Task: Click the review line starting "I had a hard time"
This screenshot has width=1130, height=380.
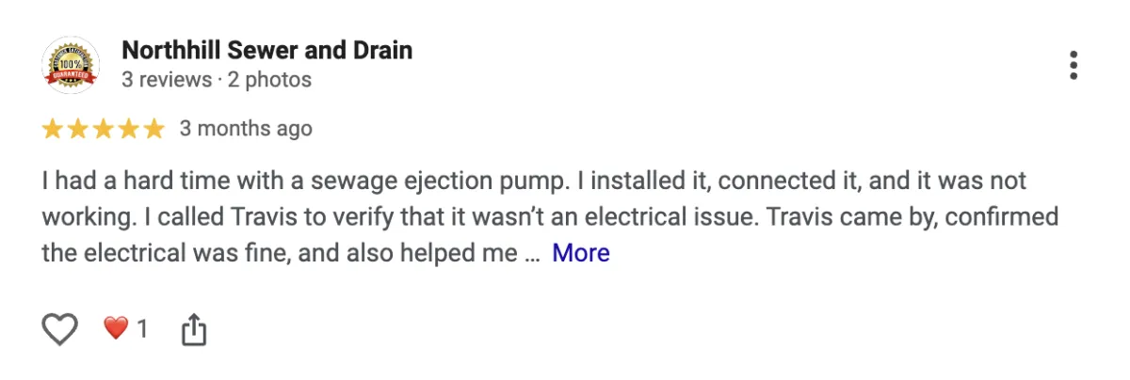Action: coord(533,180)
